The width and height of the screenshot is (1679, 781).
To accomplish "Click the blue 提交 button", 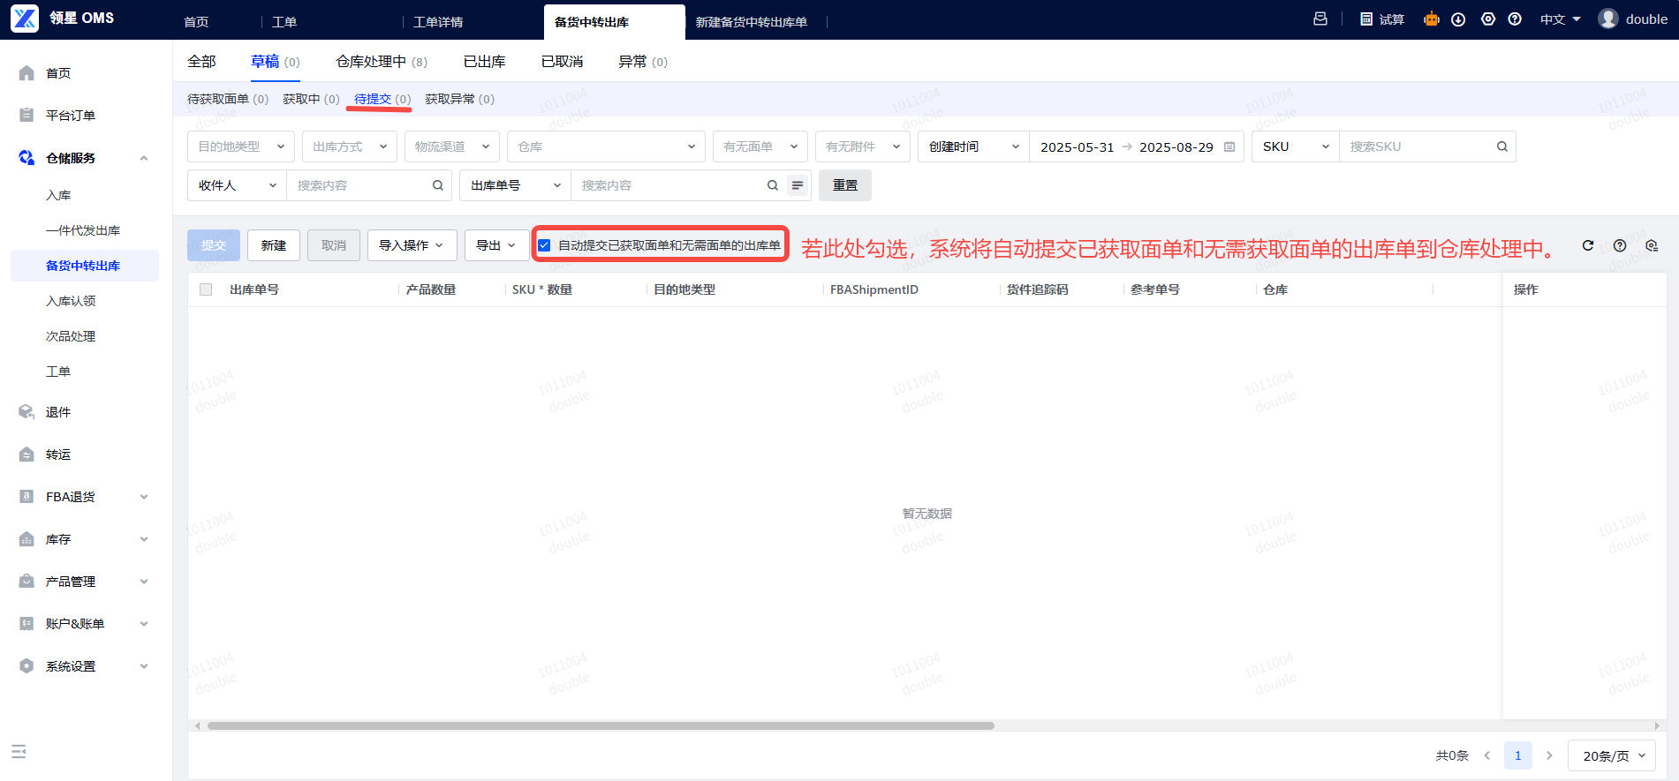I will pyautogui.click(x=214, y=245).
